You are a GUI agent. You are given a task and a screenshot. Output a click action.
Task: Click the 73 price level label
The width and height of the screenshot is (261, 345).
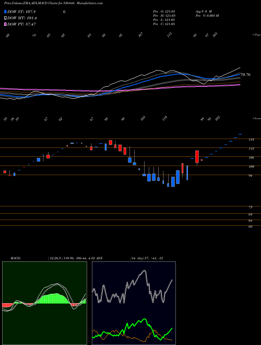(x=250, y=208)
